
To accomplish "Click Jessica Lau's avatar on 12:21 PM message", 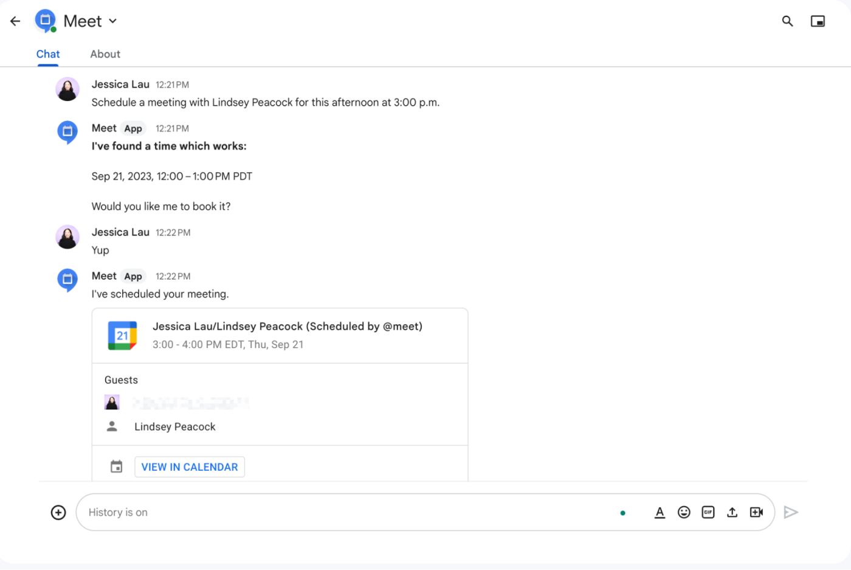I will [x=67, y=89].
